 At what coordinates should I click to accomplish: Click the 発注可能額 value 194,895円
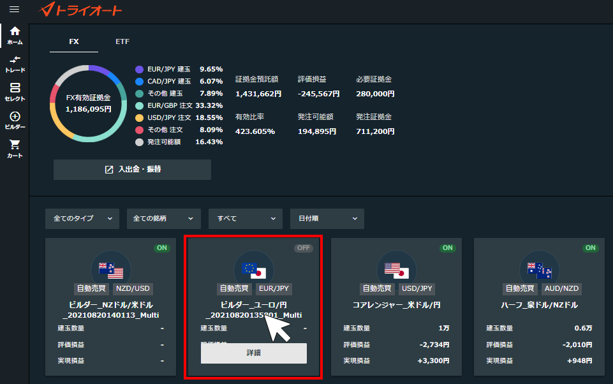click(x=317, y=131)
